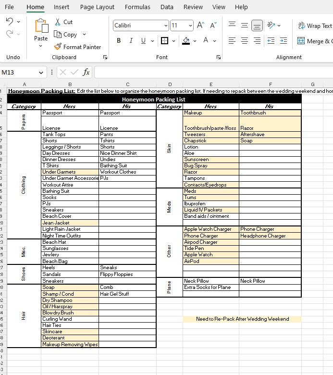Screen dimensions: 333x375
Task: Open the font size 11 dropdown
Action: pyautogui.click(x=190, y=25)
